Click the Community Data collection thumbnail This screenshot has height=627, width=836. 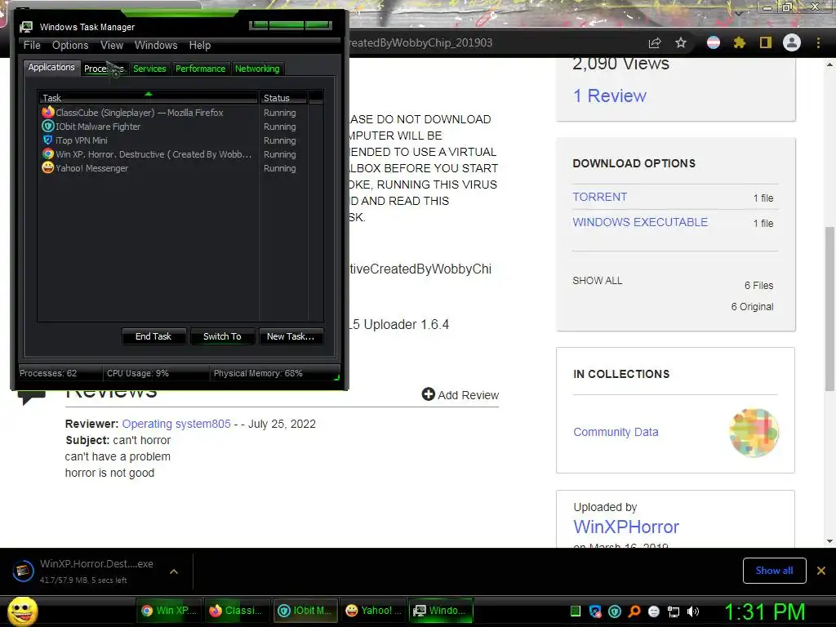click(754, 433)
